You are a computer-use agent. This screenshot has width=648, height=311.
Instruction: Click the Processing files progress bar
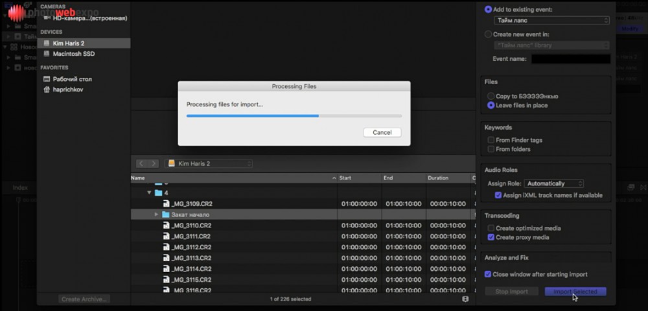pyautogui.click(x=294, y=116)
